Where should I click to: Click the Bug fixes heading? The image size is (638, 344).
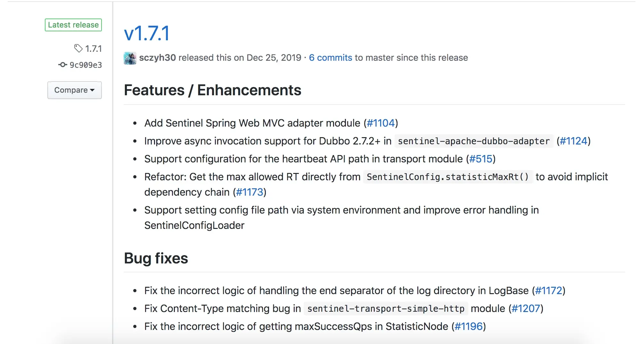(156, 258)
